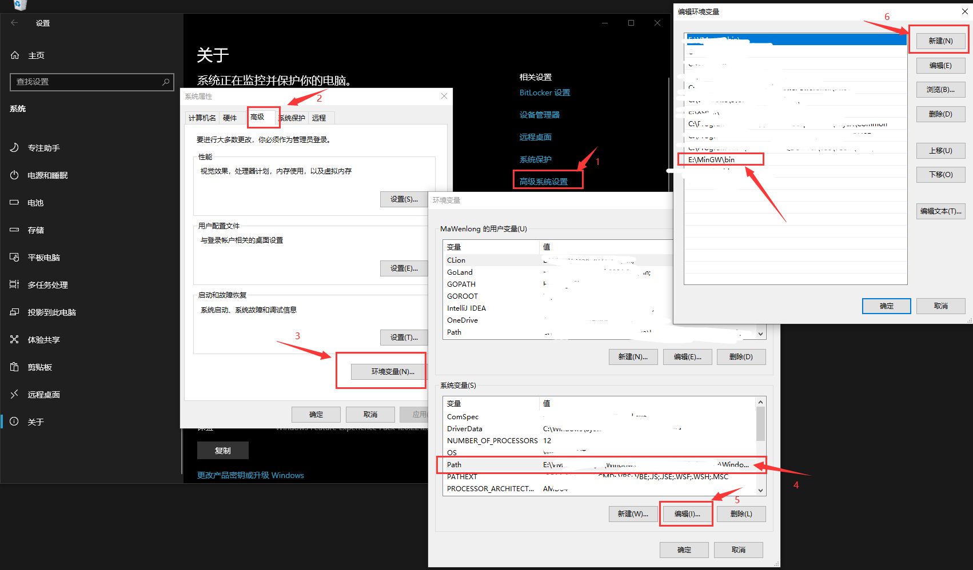Click the search magnifier icon in settings search

[x=166, y=82]
